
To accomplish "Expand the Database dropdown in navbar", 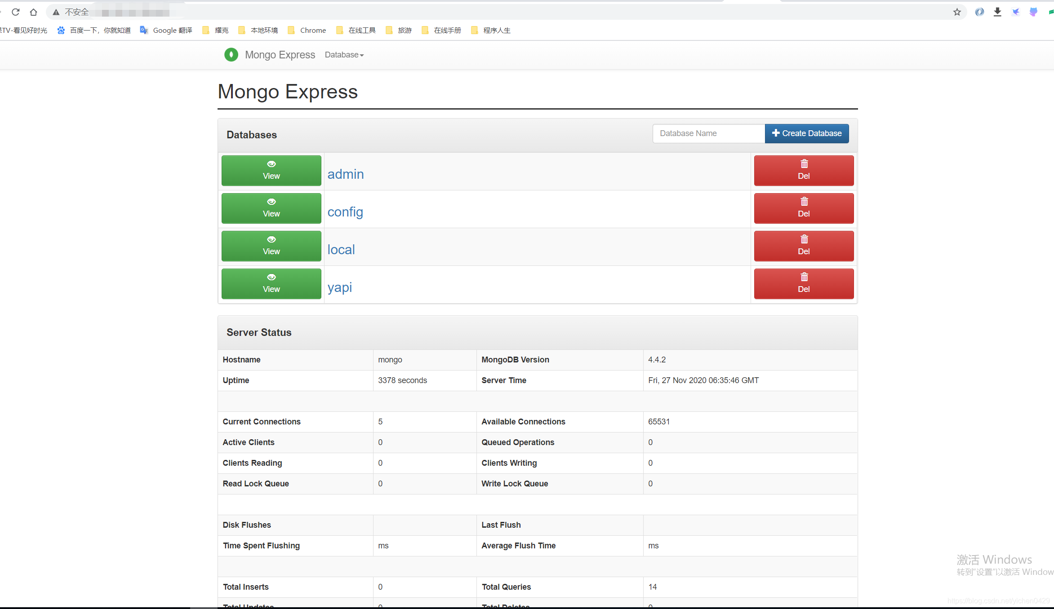I will click(x=344, y=55).
